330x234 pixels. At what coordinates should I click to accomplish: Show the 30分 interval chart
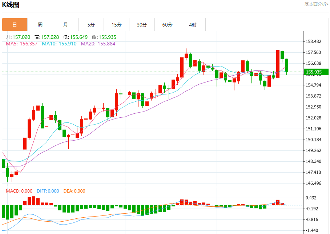pyautogui.click(x=142, y=25)
